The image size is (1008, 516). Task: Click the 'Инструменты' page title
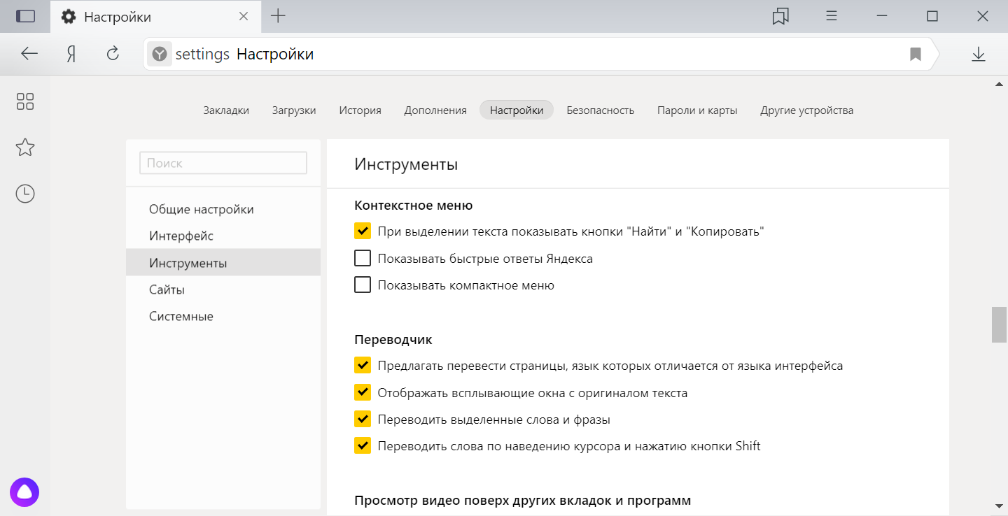pyautogui.click(x=406, y=164)
